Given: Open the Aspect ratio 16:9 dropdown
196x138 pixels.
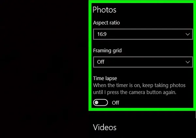Looking at the screenshot, I should pyautogui.click(x=143, y=34).
